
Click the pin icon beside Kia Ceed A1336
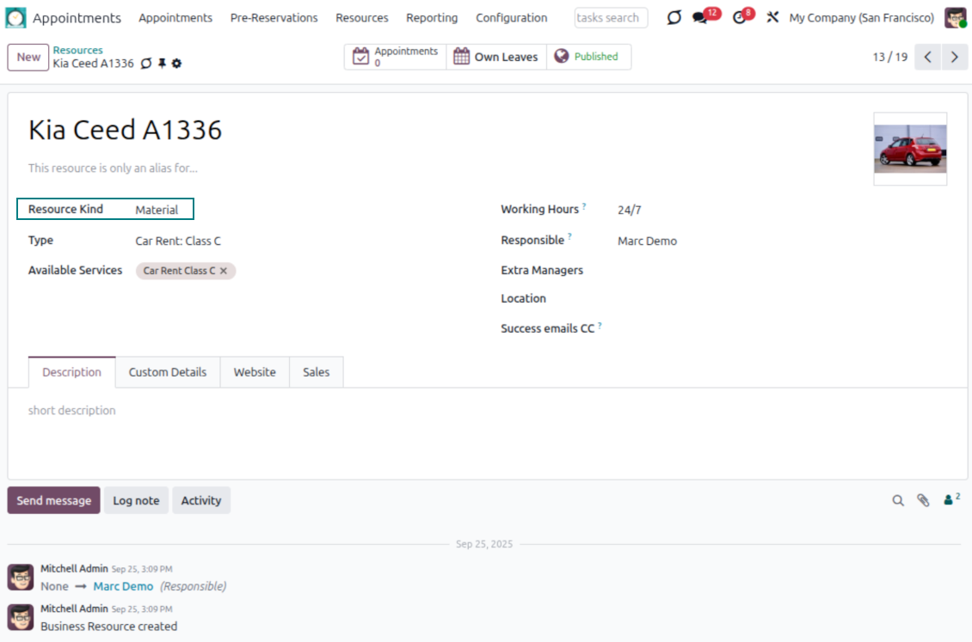point(162,64)
